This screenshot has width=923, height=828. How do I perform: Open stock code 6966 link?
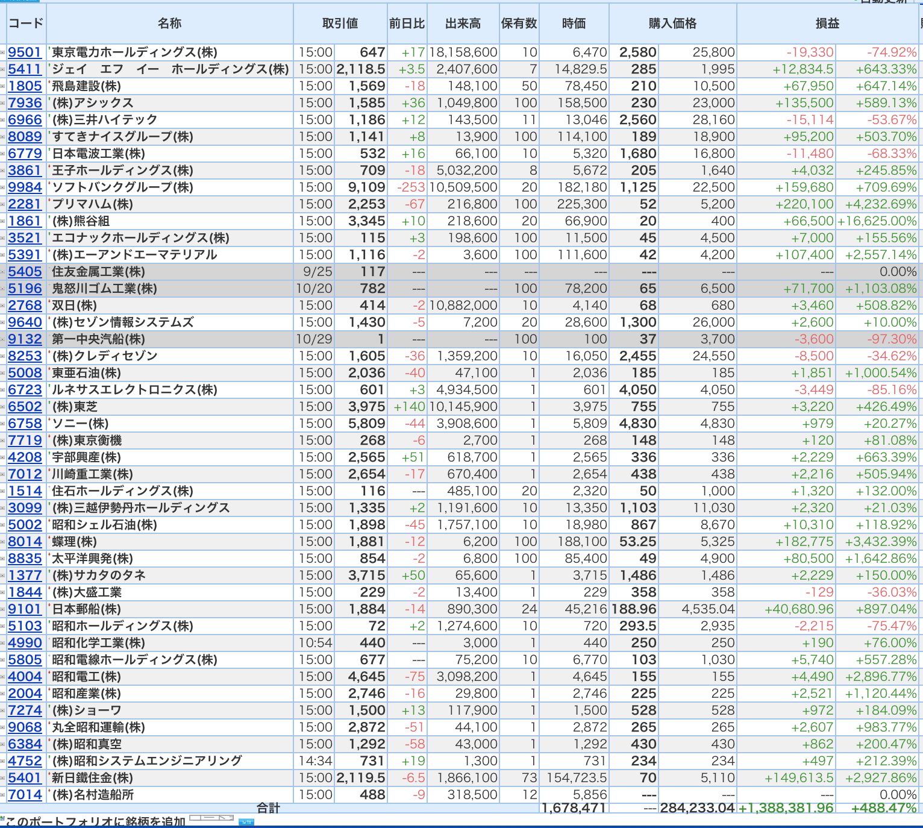(x=25, y=120)
